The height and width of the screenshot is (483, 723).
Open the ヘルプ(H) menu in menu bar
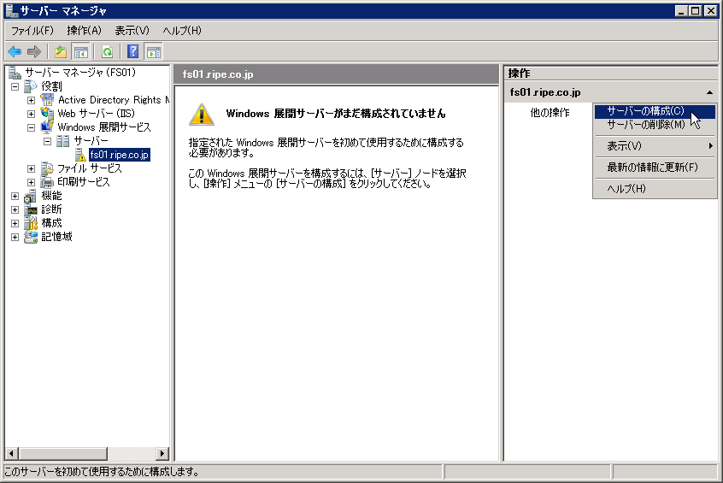tap(182, 31)
